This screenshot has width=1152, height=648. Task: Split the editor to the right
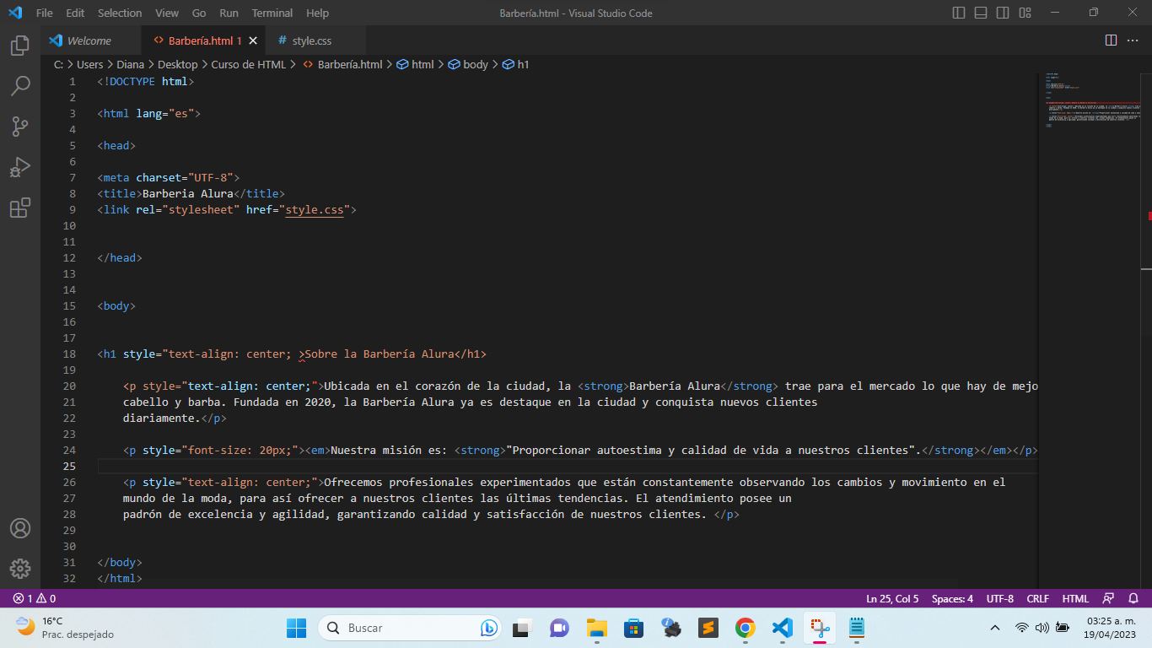coord(1111,40)
